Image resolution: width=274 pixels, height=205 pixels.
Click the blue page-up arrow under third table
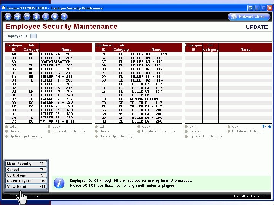[x=263, y=126]
